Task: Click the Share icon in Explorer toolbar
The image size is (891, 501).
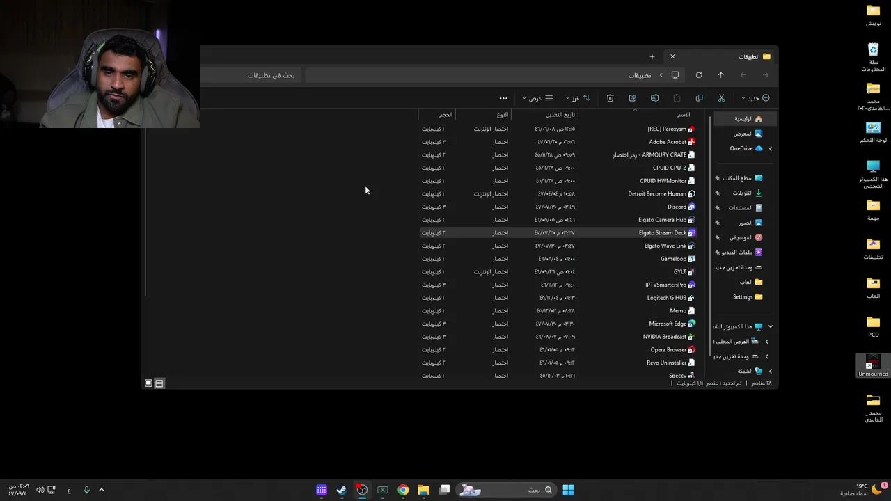Action: pos(632,98)
